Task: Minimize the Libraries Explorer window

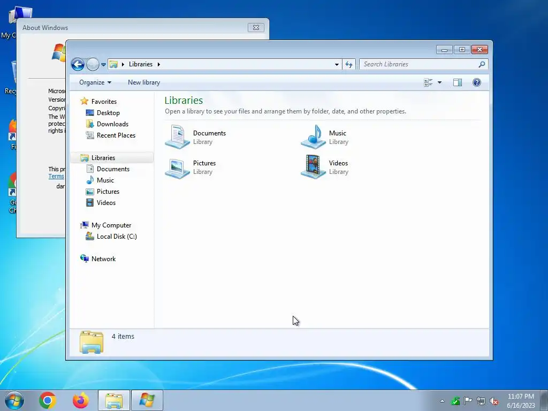Action: pos(444,50)
